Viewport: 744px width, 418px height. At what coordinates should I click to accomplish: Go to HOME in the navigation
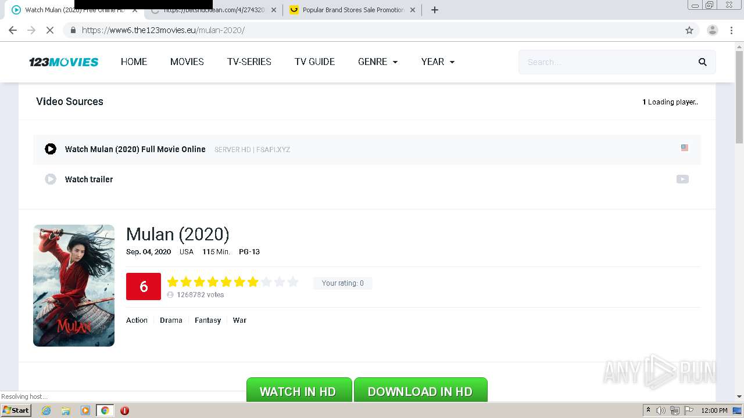click(134, 62)
